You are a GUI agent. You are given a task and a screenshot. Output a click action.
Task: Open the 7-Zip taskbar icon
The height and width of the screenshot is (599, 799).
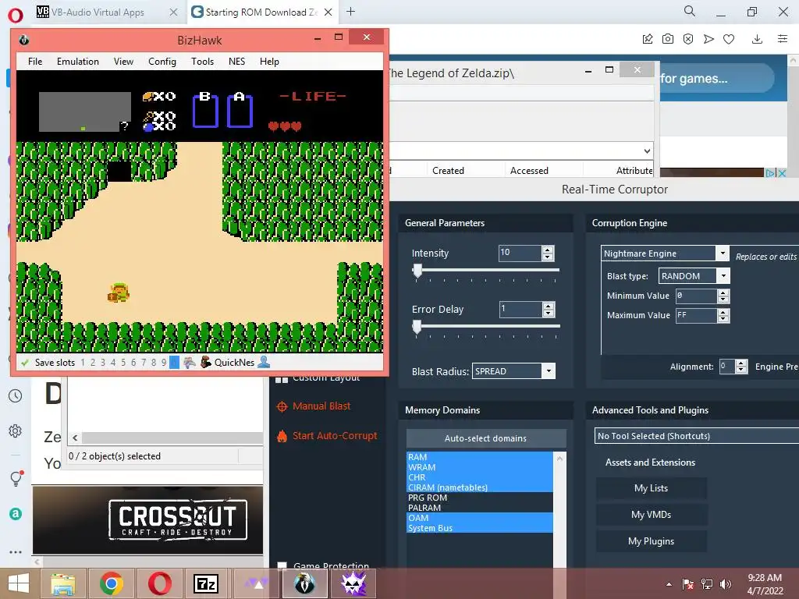pos(206,583)
